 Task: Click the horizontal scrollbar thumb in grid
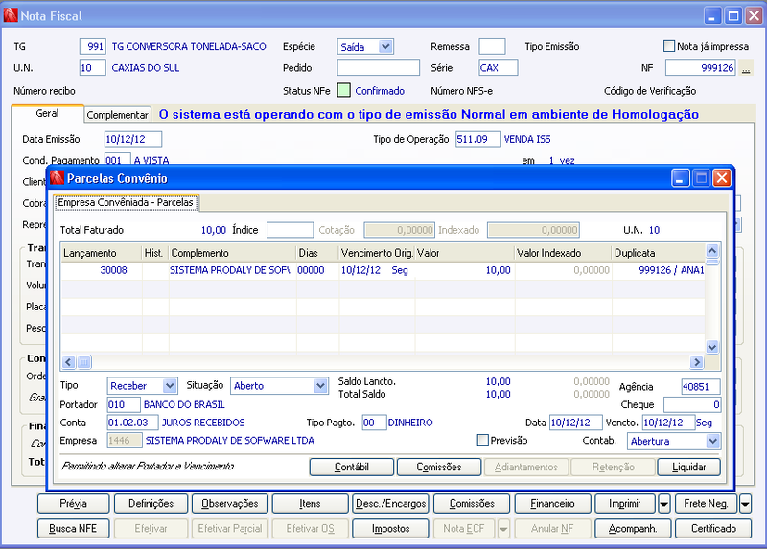pos(84,362)
